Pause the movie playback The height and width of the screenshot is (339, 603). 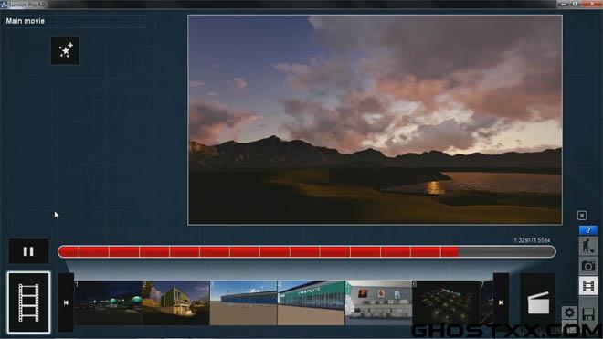[28, 251]
